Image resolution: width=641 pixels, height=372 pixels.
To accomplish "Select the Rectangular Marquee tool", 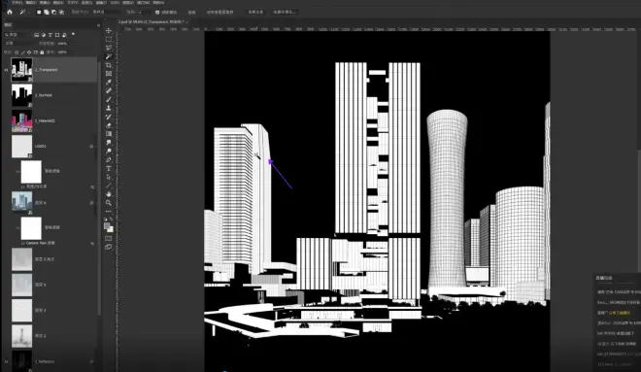I will point(109,39).
